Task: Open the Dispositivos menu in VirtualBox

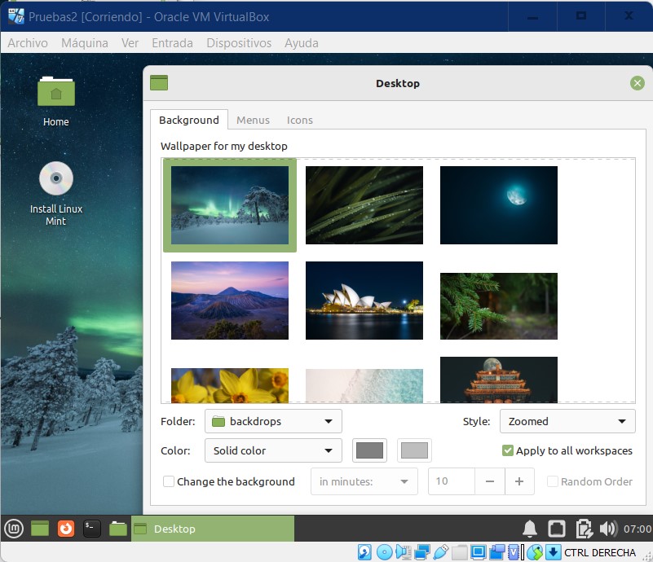Action: pos(238,43)
